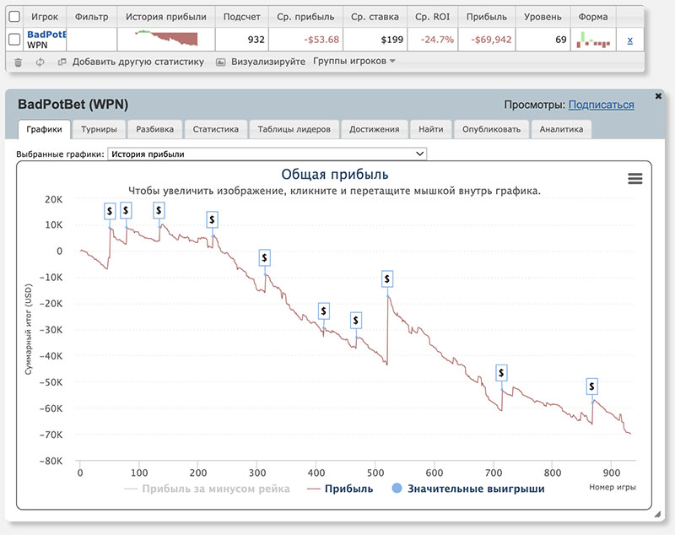Click the refresh arrows icon
Viewport: 675px width, 535px height.
click(x=40, y=62)
